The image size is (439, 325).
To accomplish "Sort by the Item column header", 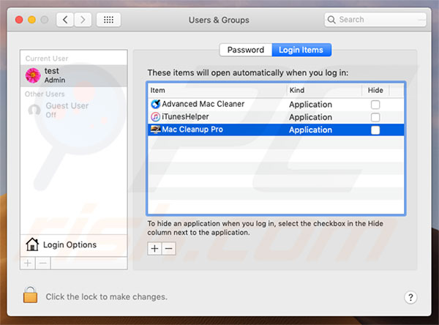I will [x=217, y=91].
